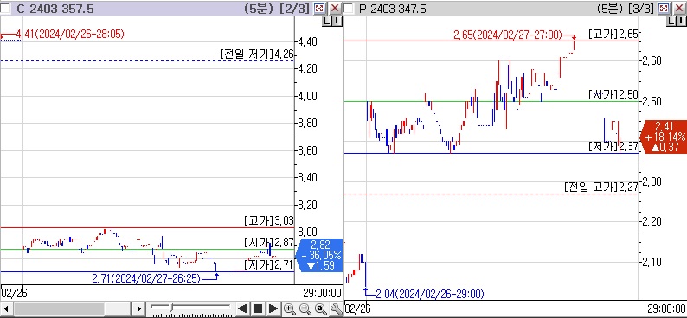Stop chart playback with the square button
The height and width of the screenshot is (318, 687).
point(258,308)
